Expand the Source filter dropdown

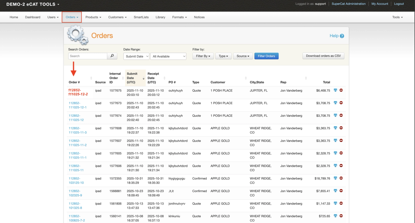click(243, 56)
